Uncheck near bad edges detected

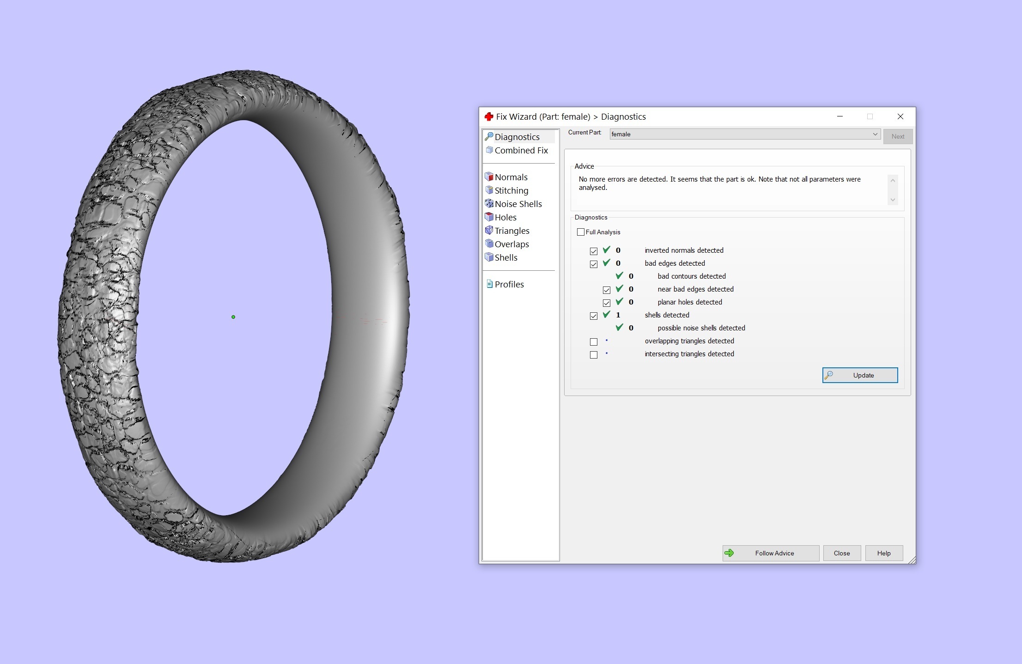click(x=607, y=290)
